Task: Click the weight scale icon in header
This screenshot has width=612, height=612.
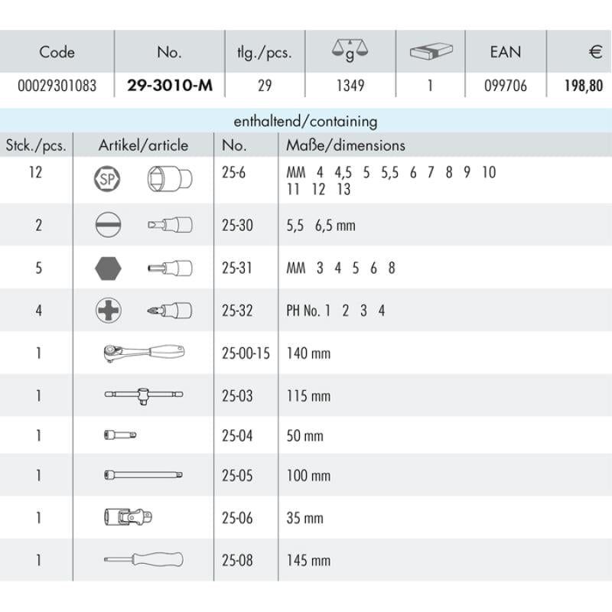Action: pyautogui.click(x=347, y=51)
